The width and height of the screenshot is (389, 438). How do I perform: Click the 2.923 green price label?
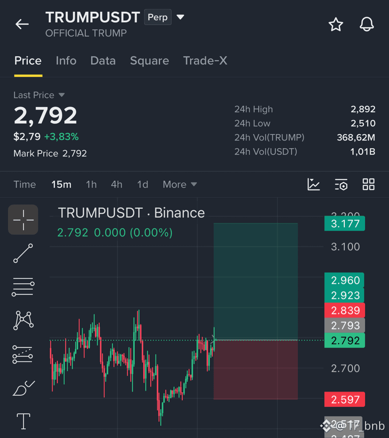[344, 295]
